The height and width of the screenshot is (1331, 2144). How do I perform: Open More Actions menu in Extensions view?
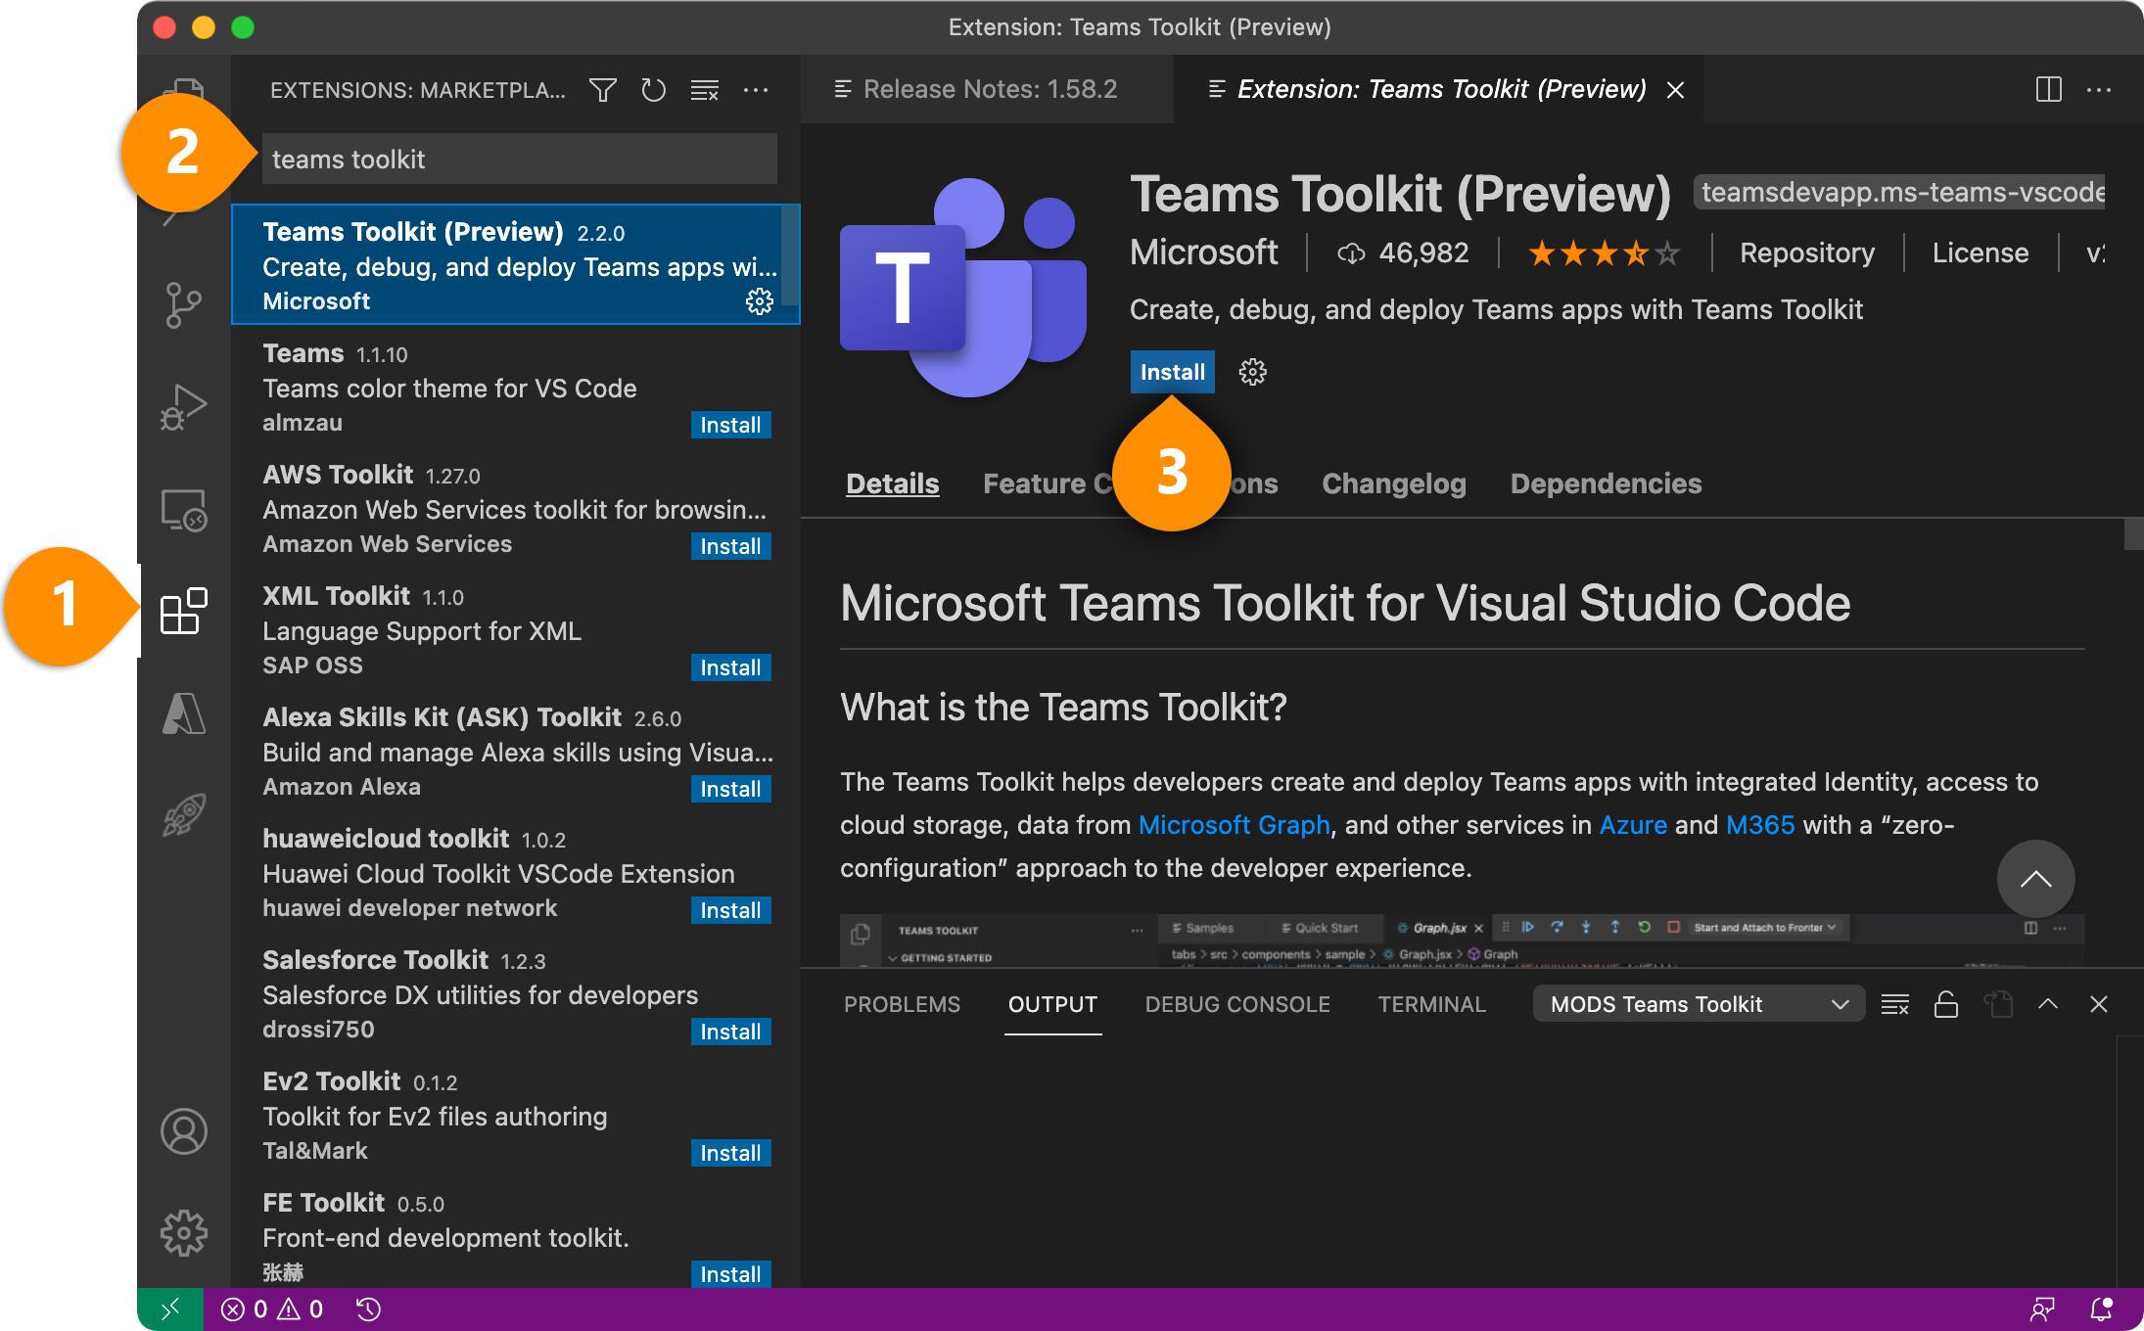[x=755, y=89]
